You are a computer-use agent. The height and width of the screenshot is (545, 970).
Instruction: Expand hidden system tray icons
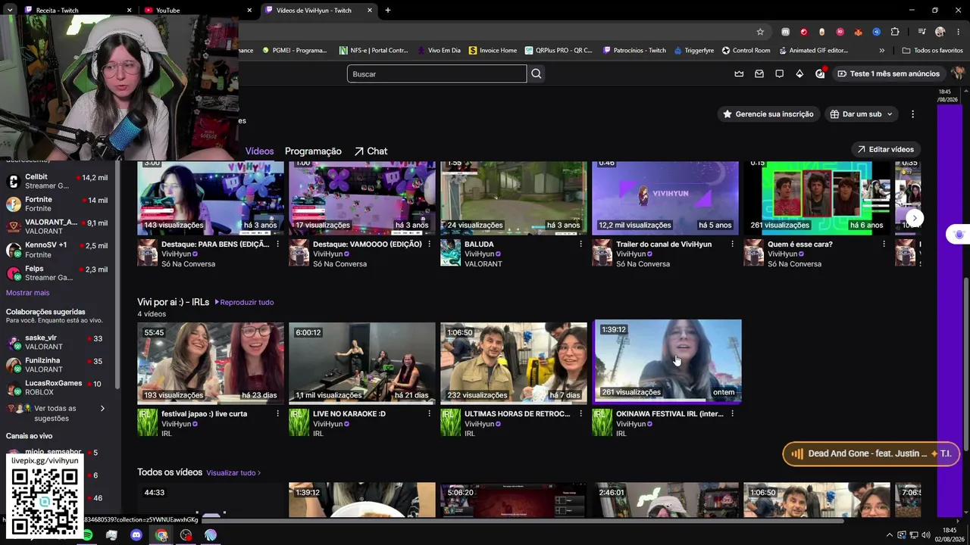click(x=890, y=535)
